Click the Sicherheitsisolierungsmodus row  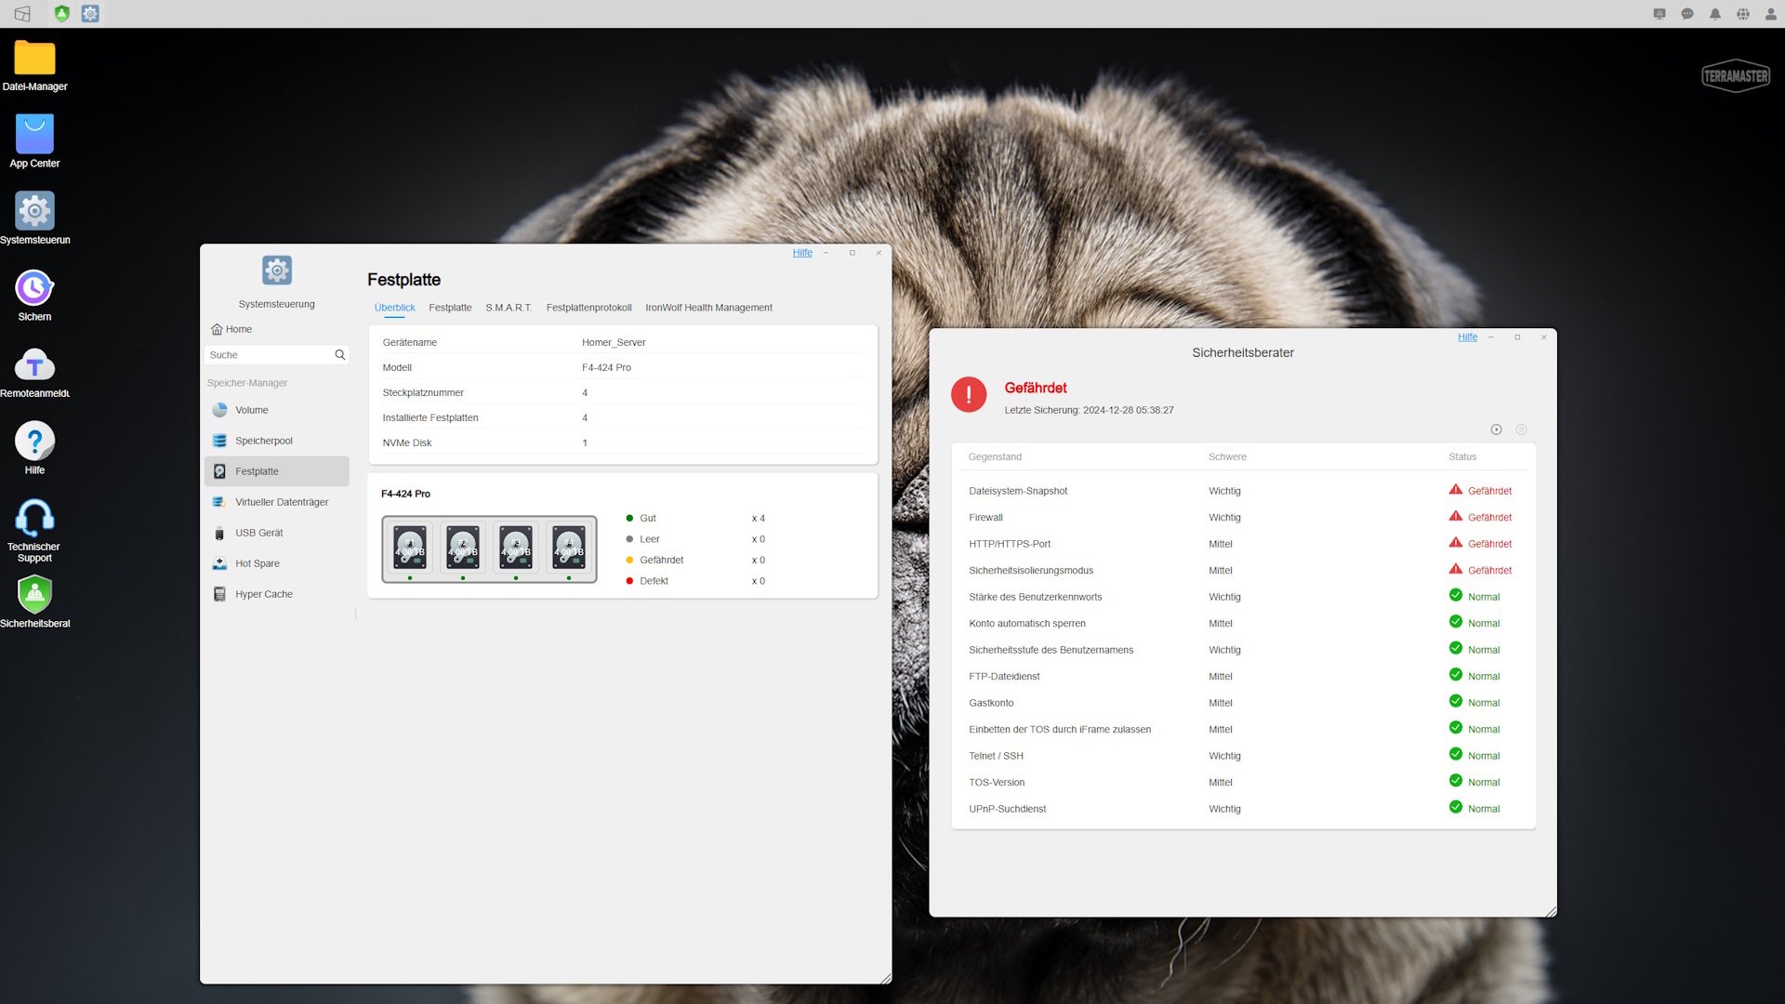tap(1243, 571)
